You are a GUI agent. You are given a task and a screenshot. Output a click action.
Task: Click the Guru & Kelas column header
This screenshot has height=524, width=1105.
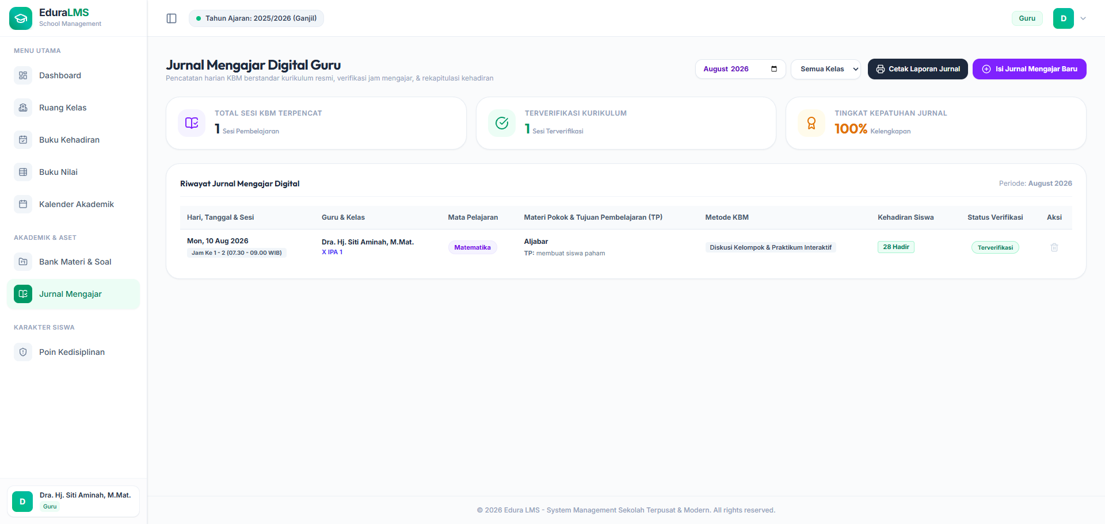[x=343, y=217]
